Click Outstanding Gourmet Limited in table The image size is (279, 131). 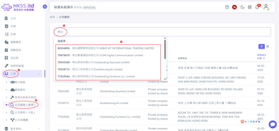(x=117, y=91)
